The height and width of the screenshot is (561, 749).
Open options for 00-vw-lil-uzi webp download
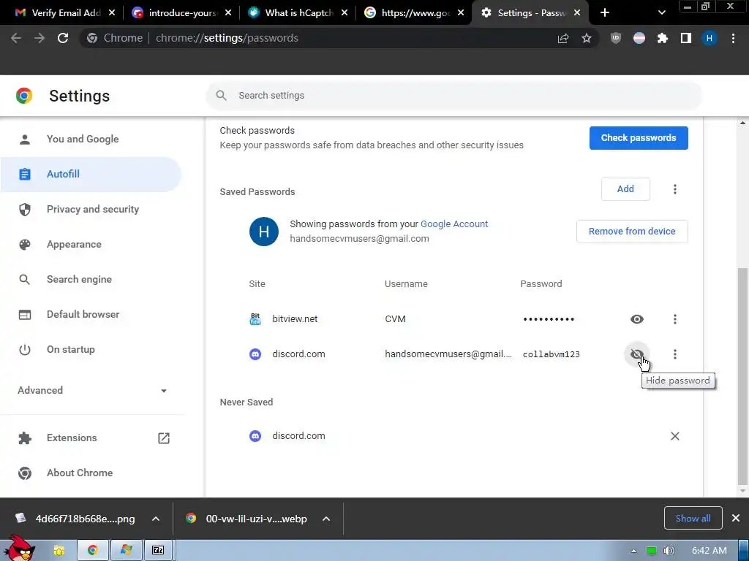326,519
